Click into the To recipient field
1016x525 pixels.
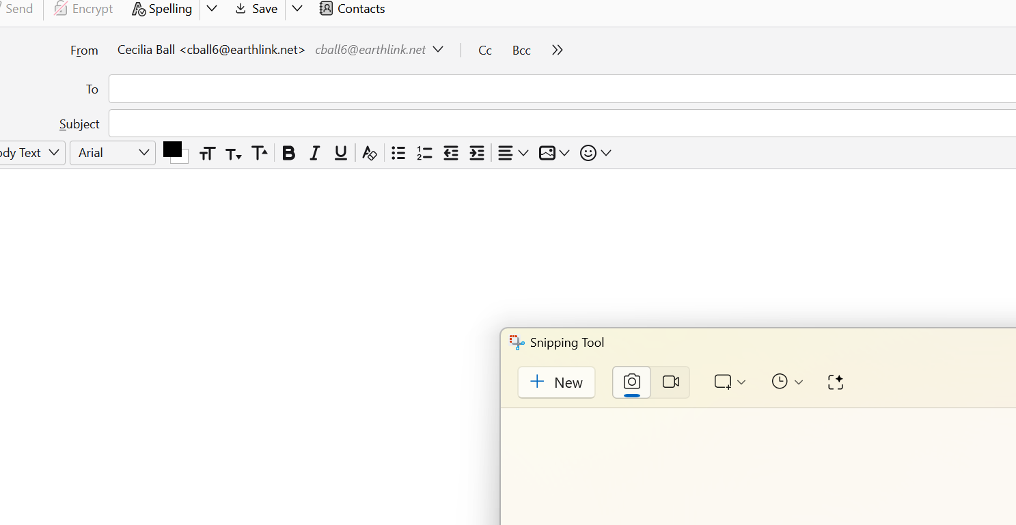click(x=562, y=89)
